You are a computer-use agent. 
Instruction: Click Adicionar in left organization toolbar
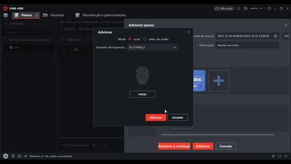pos(15,24)
